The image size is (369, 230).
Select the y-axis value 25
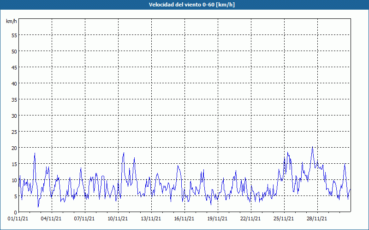tap(14, 132)
